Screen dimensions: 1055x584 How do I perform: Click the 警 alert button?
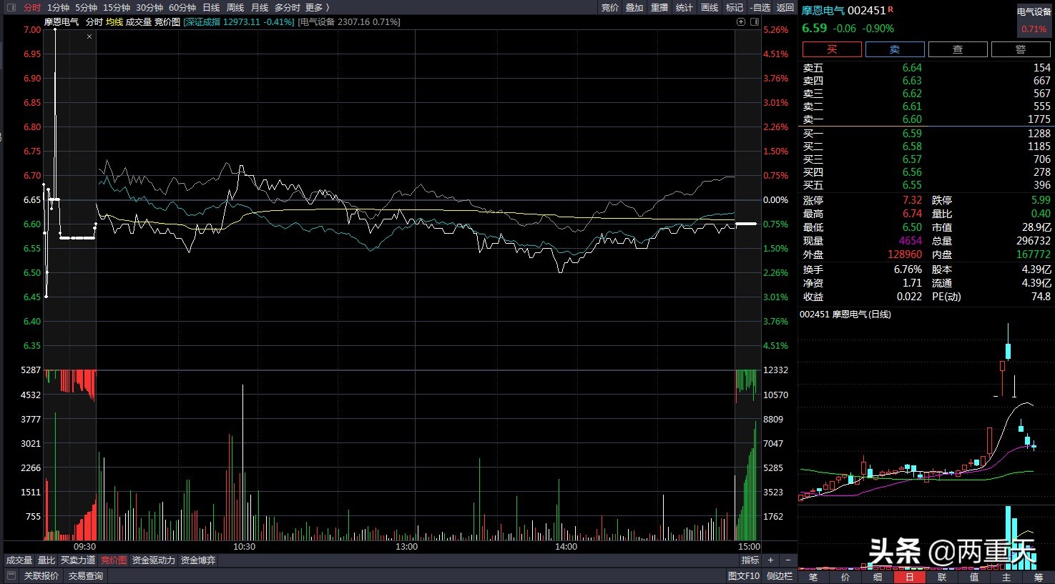(1021, 49)
